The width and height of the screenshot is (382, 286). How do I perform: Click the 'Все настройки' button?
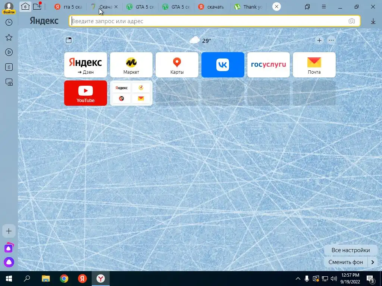coord(351,250)
